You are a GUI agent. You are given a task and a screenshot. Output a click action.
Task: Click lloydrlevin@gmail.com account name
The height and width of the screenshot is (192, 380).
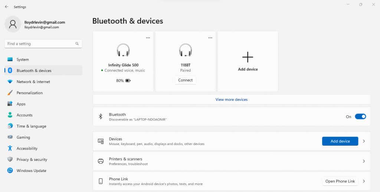[x=45, y=22]
